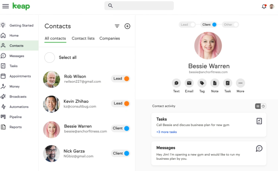278x171 pixels.
Task: Click "Hey Jim!" message preview text
Action: pyautogui.click(x=198, y=156)
